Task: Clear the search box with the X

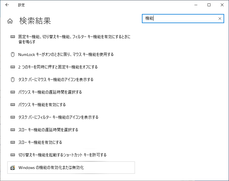Action: click(x=220, y=19)
